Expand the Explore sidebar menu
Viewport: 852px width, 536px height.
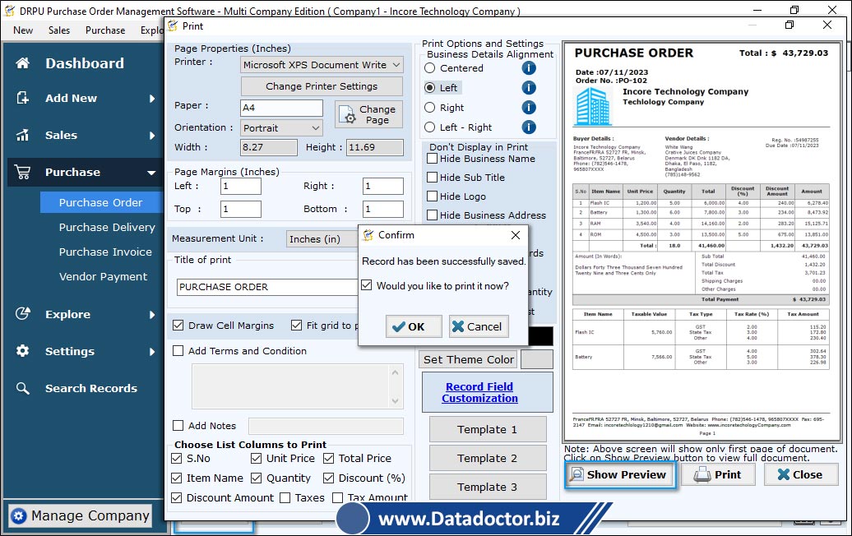coord(152,314)
